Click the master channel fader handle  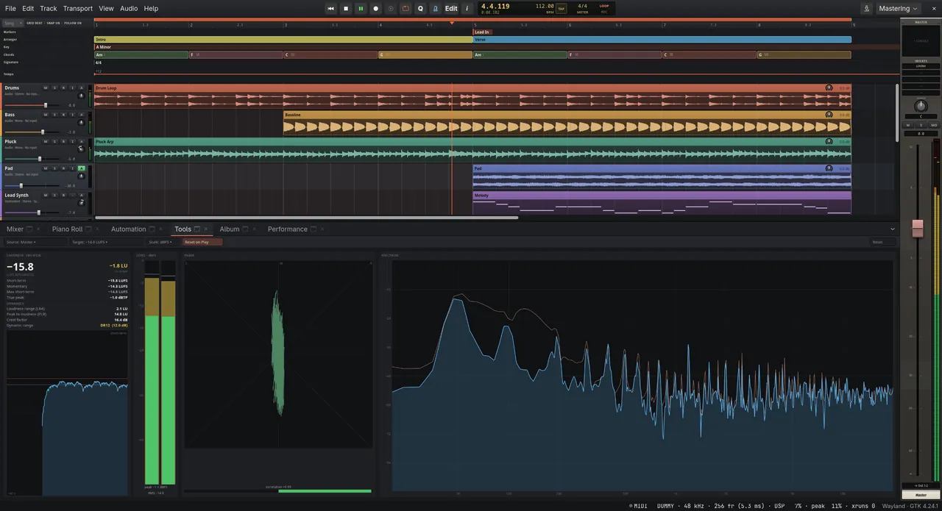[918, 228]
